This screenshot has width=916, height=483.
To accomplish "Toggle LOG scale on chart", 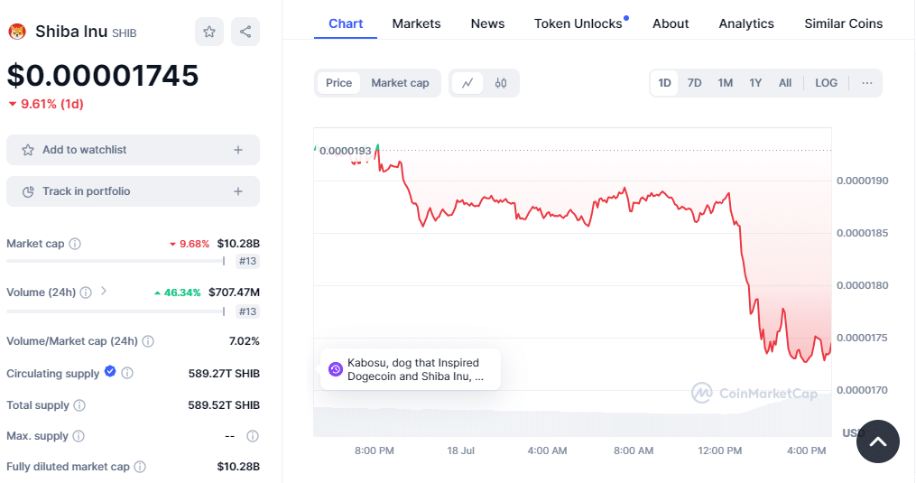I will point(826,83).
